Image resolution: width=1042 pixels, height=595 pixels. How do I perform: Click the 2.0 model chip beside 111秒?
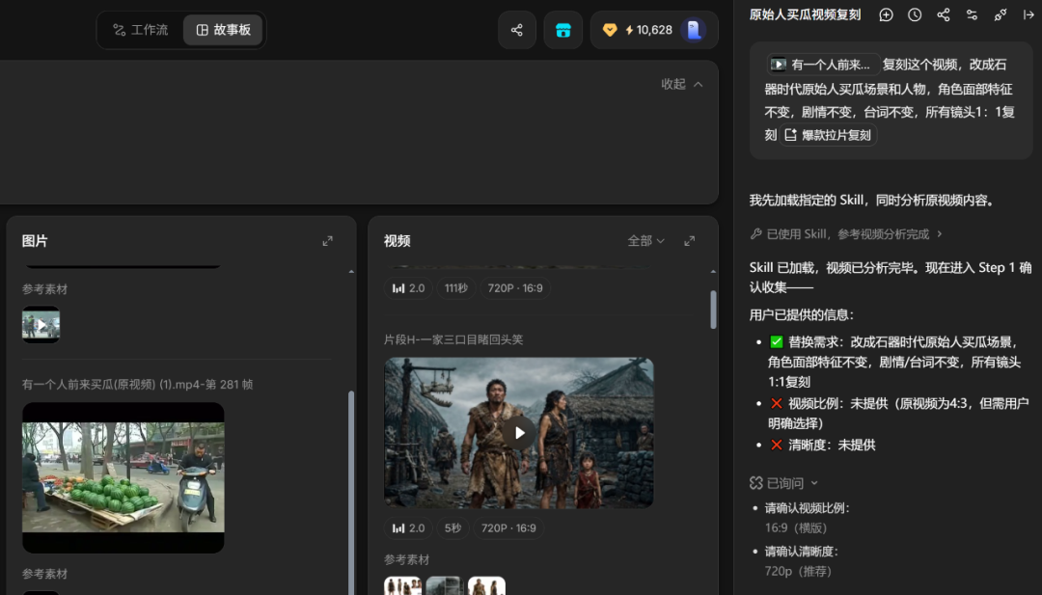click(x=408, y=288)
